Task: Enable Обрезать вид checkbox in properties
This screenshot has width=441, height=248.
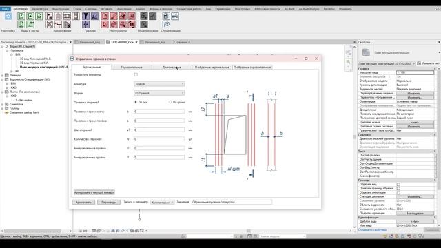Action: point(398,185)
